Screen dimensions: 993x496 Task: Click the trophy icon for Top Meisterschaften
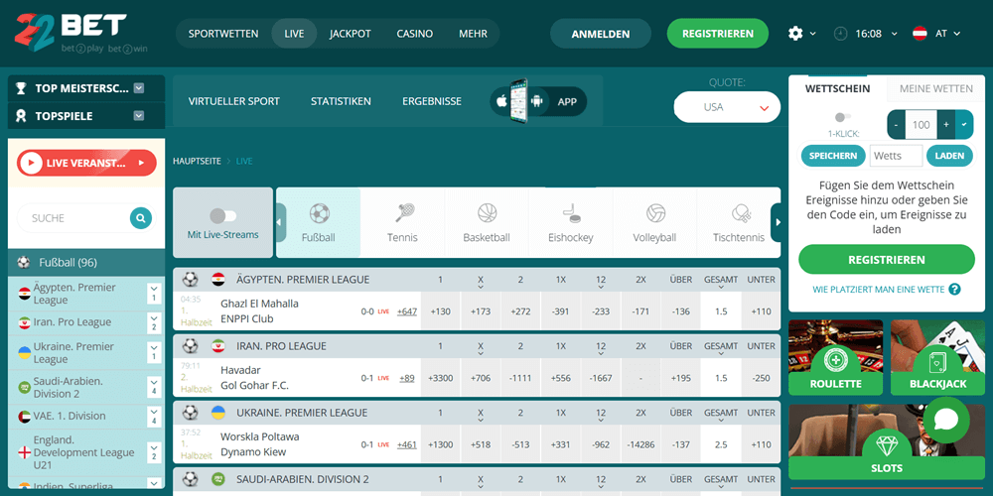[x=22, y=88]
